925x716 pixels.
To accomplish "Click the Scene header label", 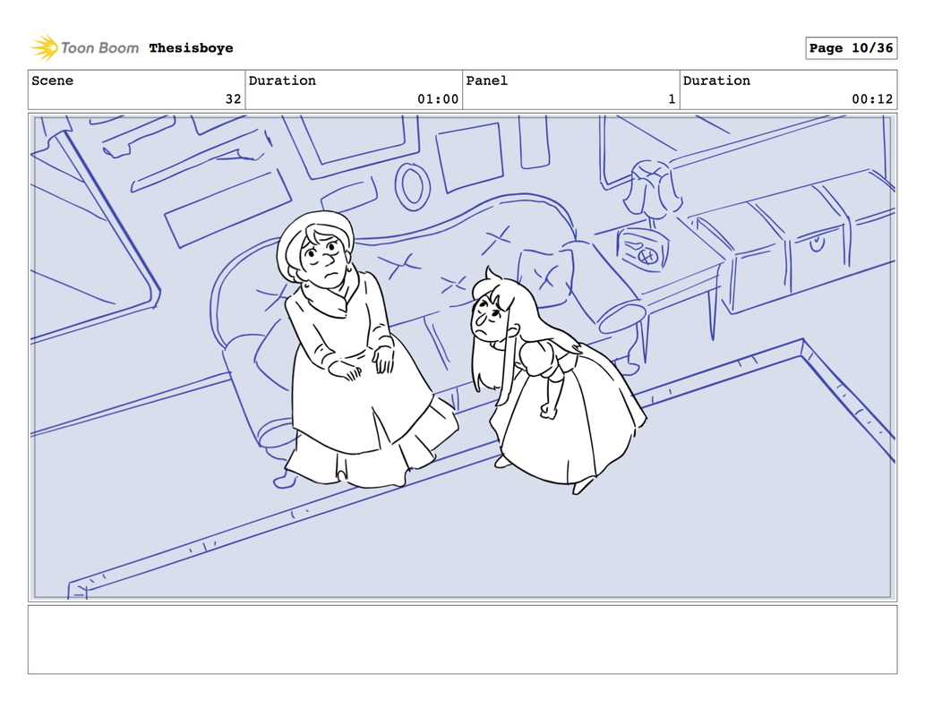I will tap(53, 81).
